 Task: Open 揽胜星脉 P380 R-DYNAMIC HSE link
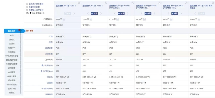173,7
